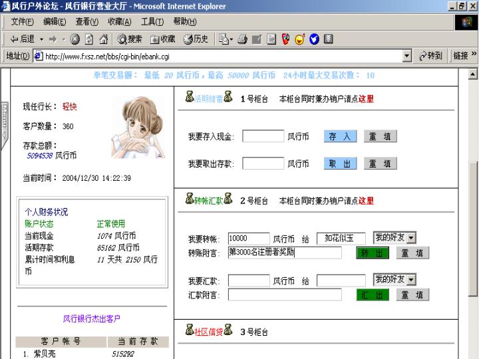The width and height of the screenshot is (479, 359).
Task: Open the transfer recipient 我的好友 dropdown
Action: click(411, 237)
